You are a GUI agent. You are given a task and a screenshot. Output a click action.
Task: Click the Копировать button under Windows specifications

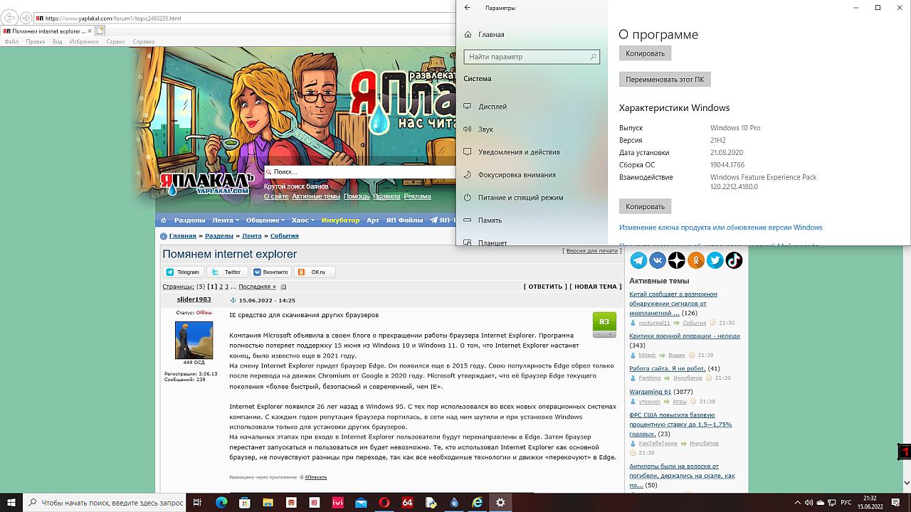tap(645, 206)
